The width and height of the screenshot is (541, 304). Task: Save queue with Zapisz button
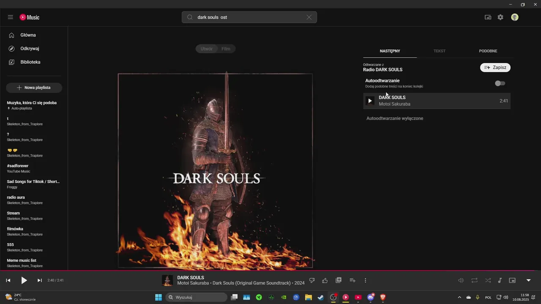pyautogui.click(x=495, y=68)
